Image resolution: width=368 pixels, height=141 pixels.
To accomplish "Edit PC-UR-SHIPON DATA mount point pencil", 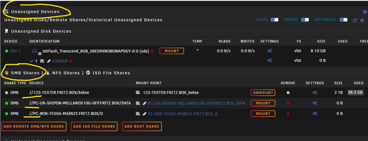I will click(145, 103).
